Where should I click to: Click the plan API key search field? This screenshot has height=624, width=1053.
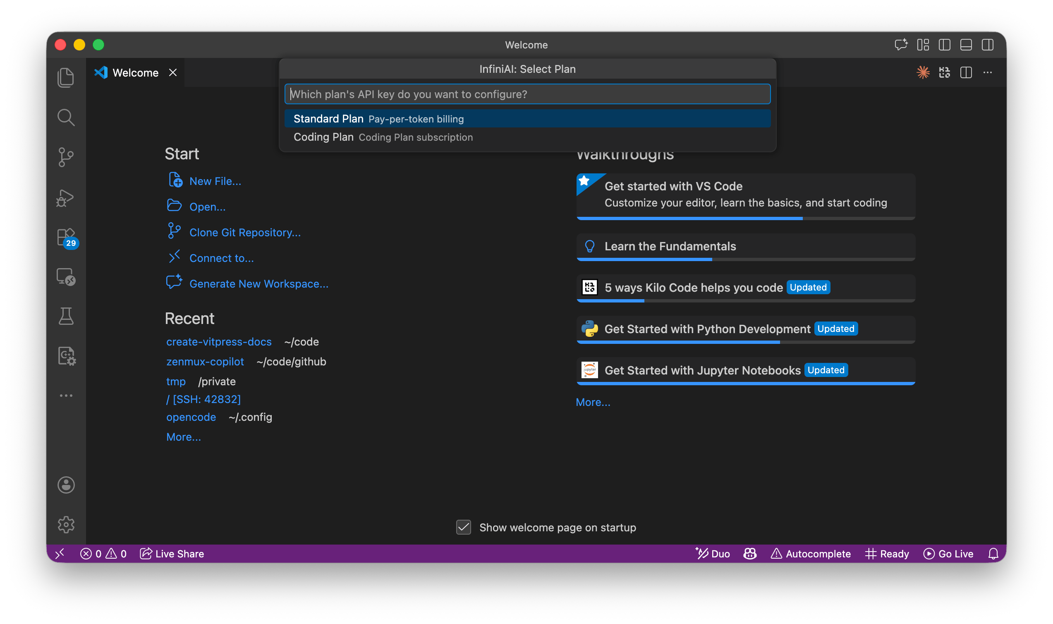pyautogui.click(x=527, y=94)
